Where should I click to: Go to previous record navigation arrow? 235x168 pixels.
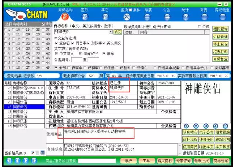18,161
